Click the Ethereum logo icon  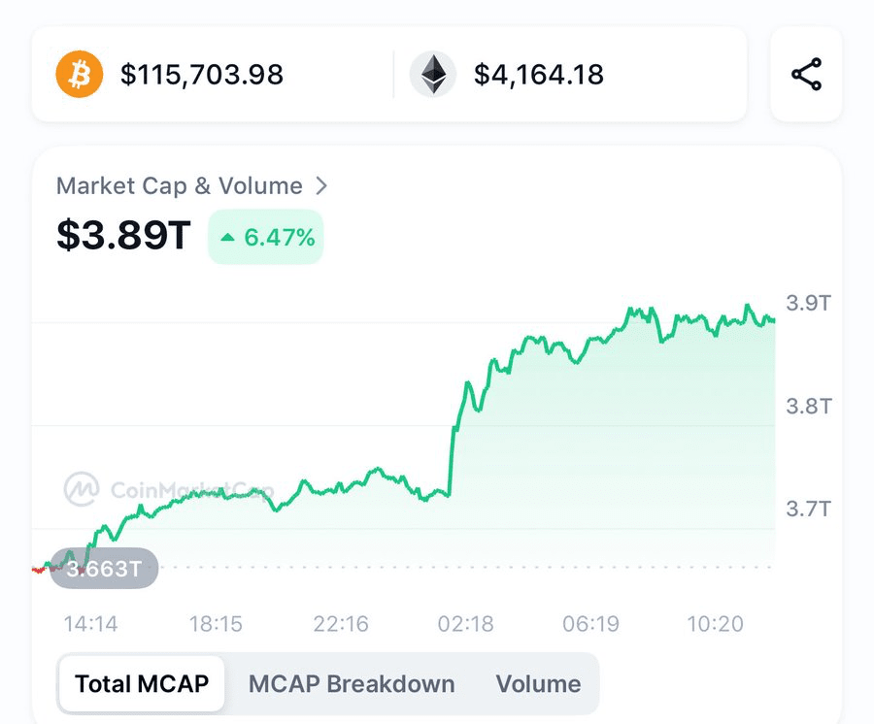click(432, 75)
